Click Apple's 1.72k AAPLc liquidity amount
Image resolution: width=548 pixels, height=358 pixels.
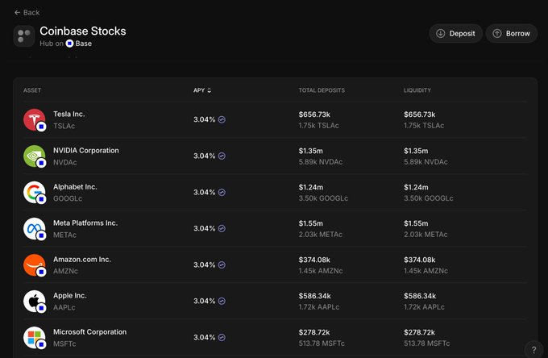pos(424,307)
